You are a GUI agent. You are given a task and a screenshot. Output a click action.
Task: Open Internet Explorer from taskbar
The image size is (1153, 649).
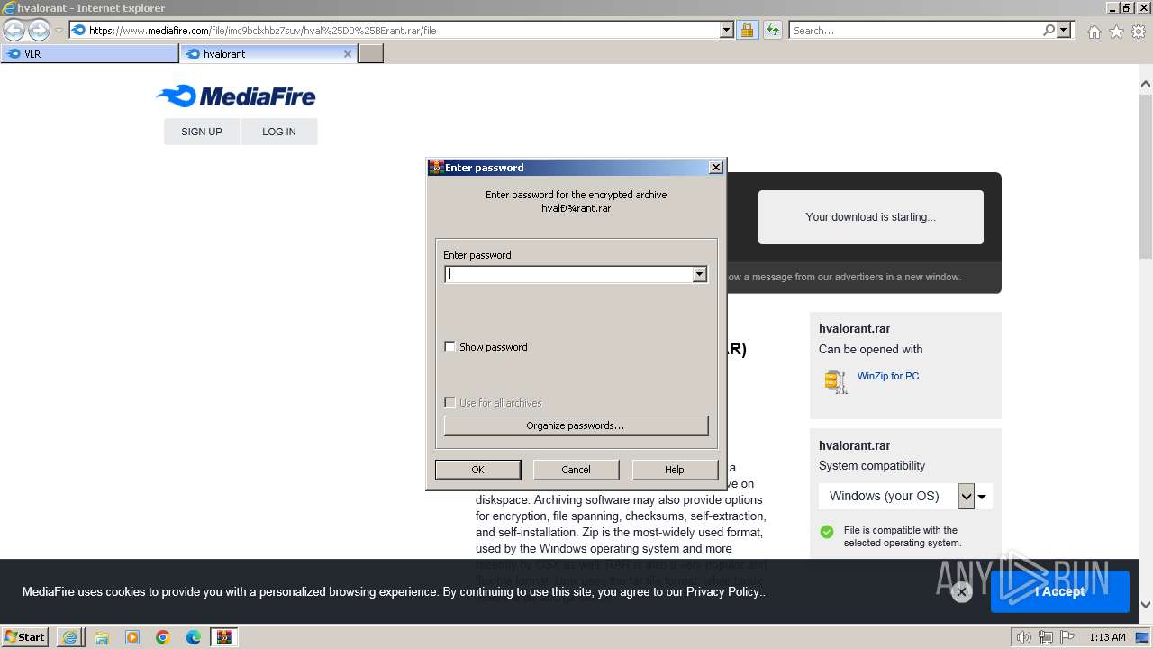pyautogui.click(x=70, y=637)
